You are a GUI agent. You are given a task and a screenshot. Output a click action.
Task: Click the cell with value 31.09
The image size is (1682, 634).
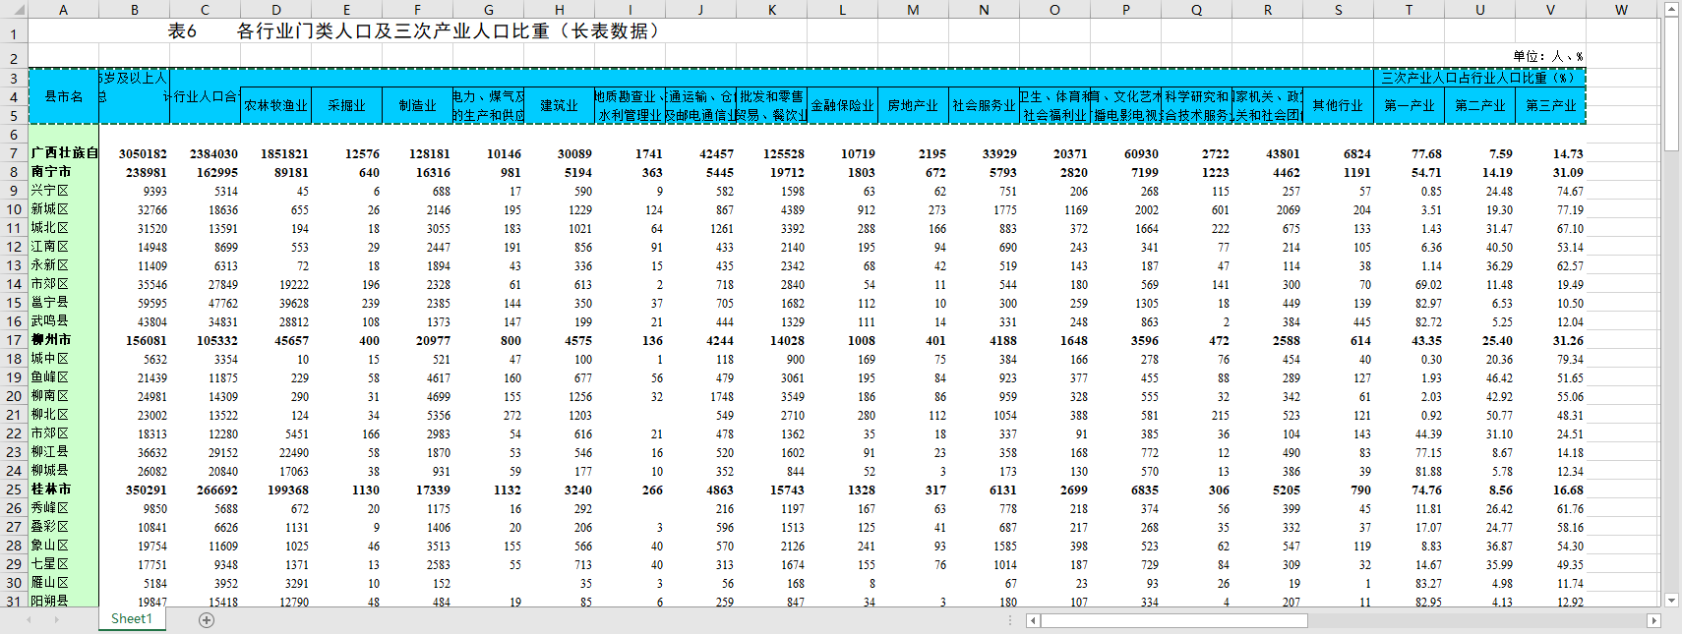(x=1551, y=172)
